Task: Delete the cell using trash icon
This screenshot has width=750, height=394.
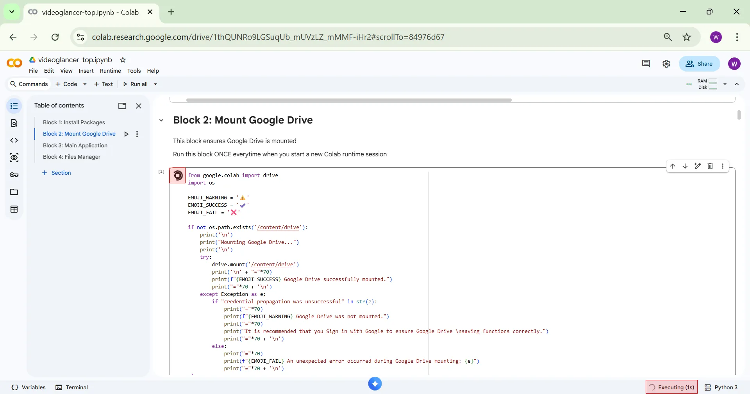Action: pos(710,166)
